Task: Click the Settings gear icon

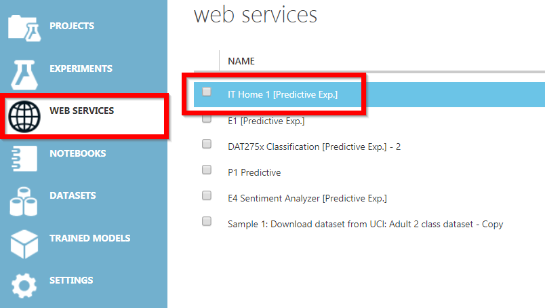Action: pyautogui.click(x=24, y=286)
